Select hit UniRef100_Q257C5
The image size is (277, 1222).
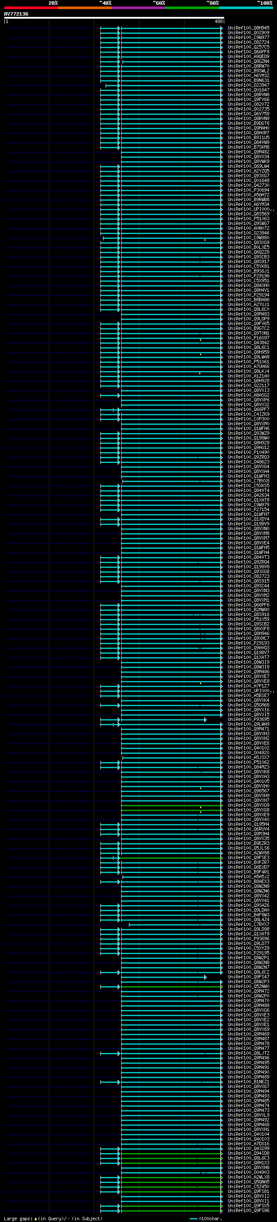pyautogui.click(x=248, y=47)
